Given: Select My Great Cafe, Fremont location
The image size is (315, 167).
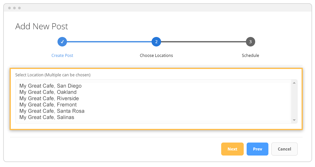Looking at the screenshot, I should pyautogui.click(x=48, y=105).
